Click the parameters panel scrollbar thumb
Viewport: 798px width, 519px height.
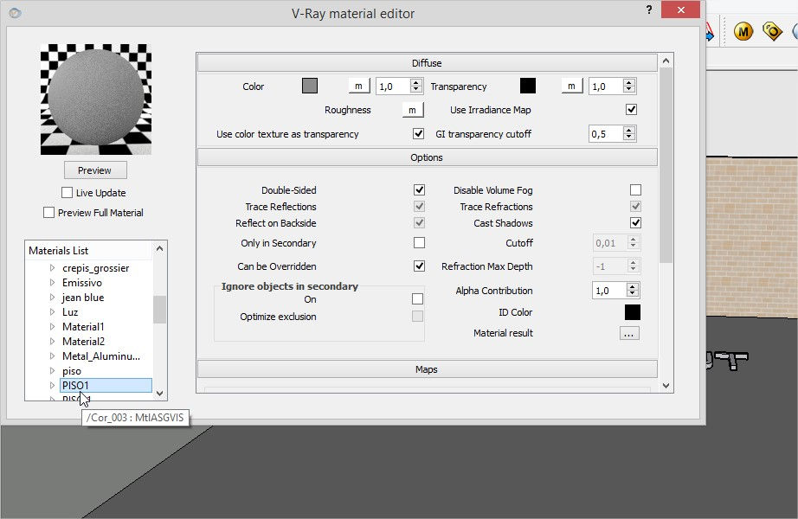666,165
